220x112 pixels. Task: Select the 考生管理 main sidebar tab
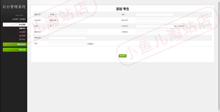pyautogui.click(x=15, y=24)
